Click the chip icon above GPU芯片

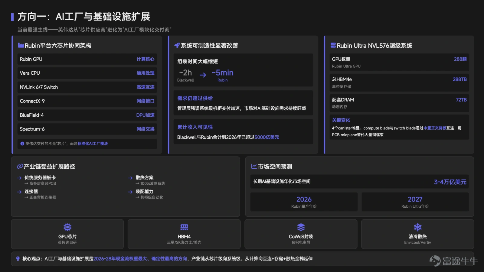(67, 227)
